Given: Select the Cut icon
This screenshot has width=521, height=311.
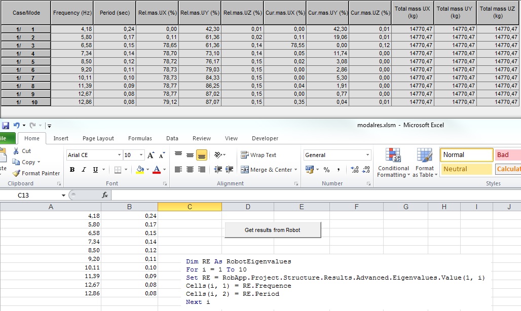Looking at the screenshot, I should 15,151.
